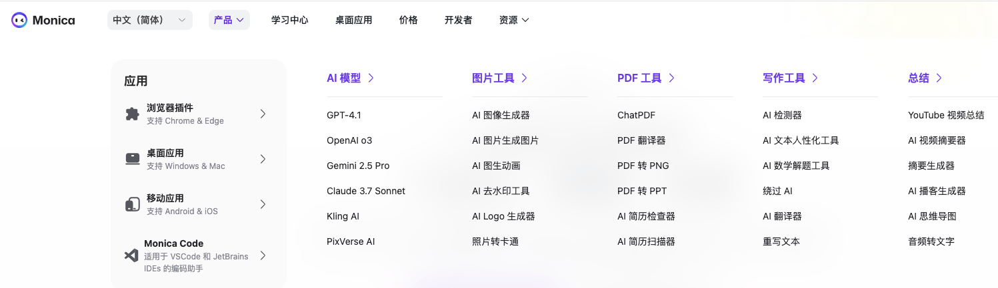Click chevron next to Monica Code
This screenshot has width=998, height=288.
[x=263, y=255]
